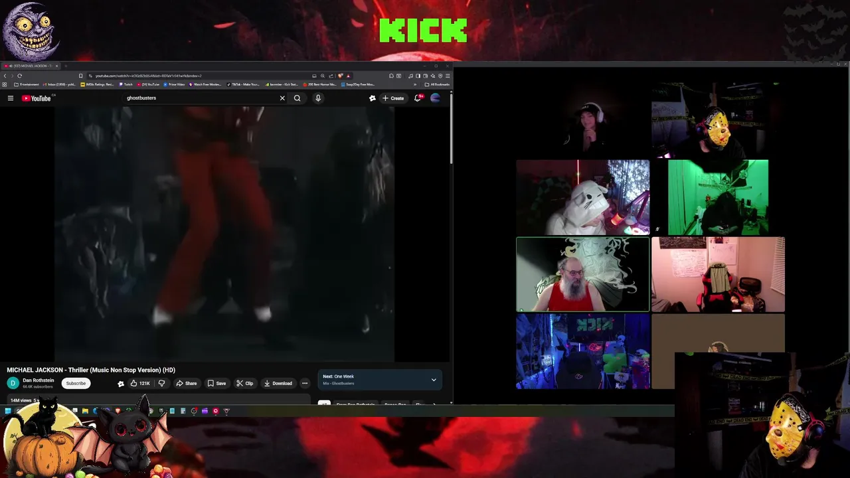Click the sparkle icon beside the like button
The height and width of the screenshot is (478, 850).
coord(121,383)
